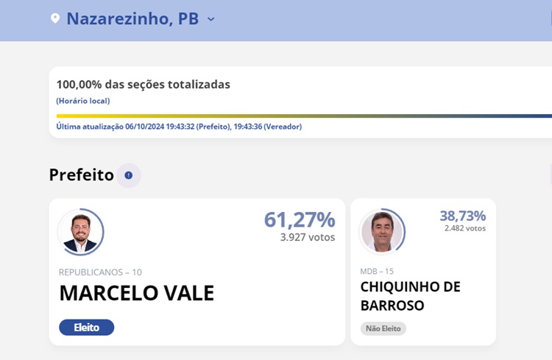Click the info icon beside Prefeito

(x=129, y=175)
